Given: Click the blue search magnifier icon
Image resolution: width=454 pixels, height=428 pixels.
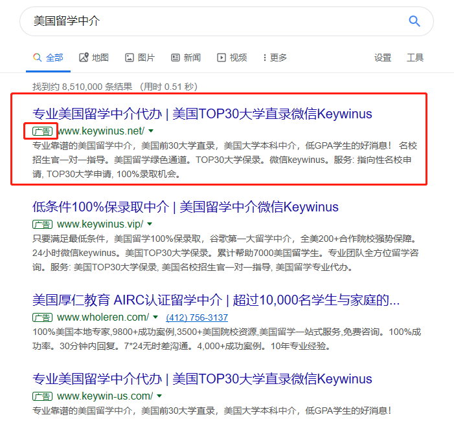Looking at the screenshot, I should click(414, 21).
